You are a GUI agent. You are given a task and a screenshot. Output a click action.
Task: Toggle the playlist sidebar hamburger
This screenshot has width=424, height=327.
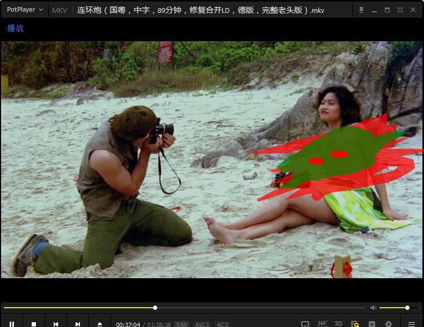(412, 324)
